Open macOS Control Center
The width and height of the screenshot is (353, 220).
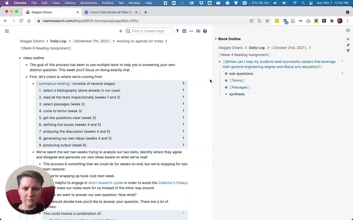tap(311, 3)
